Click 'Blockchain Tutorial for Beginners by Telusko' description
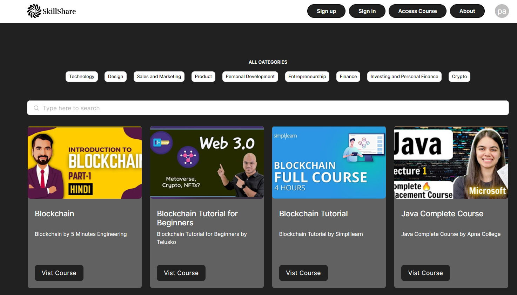The width and height of the screenshot is (517, 295). 202,238
